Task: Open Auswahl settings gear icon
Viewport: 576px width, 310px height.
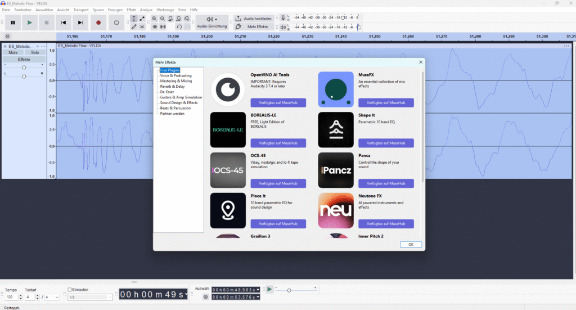Action: coord(206,296)
